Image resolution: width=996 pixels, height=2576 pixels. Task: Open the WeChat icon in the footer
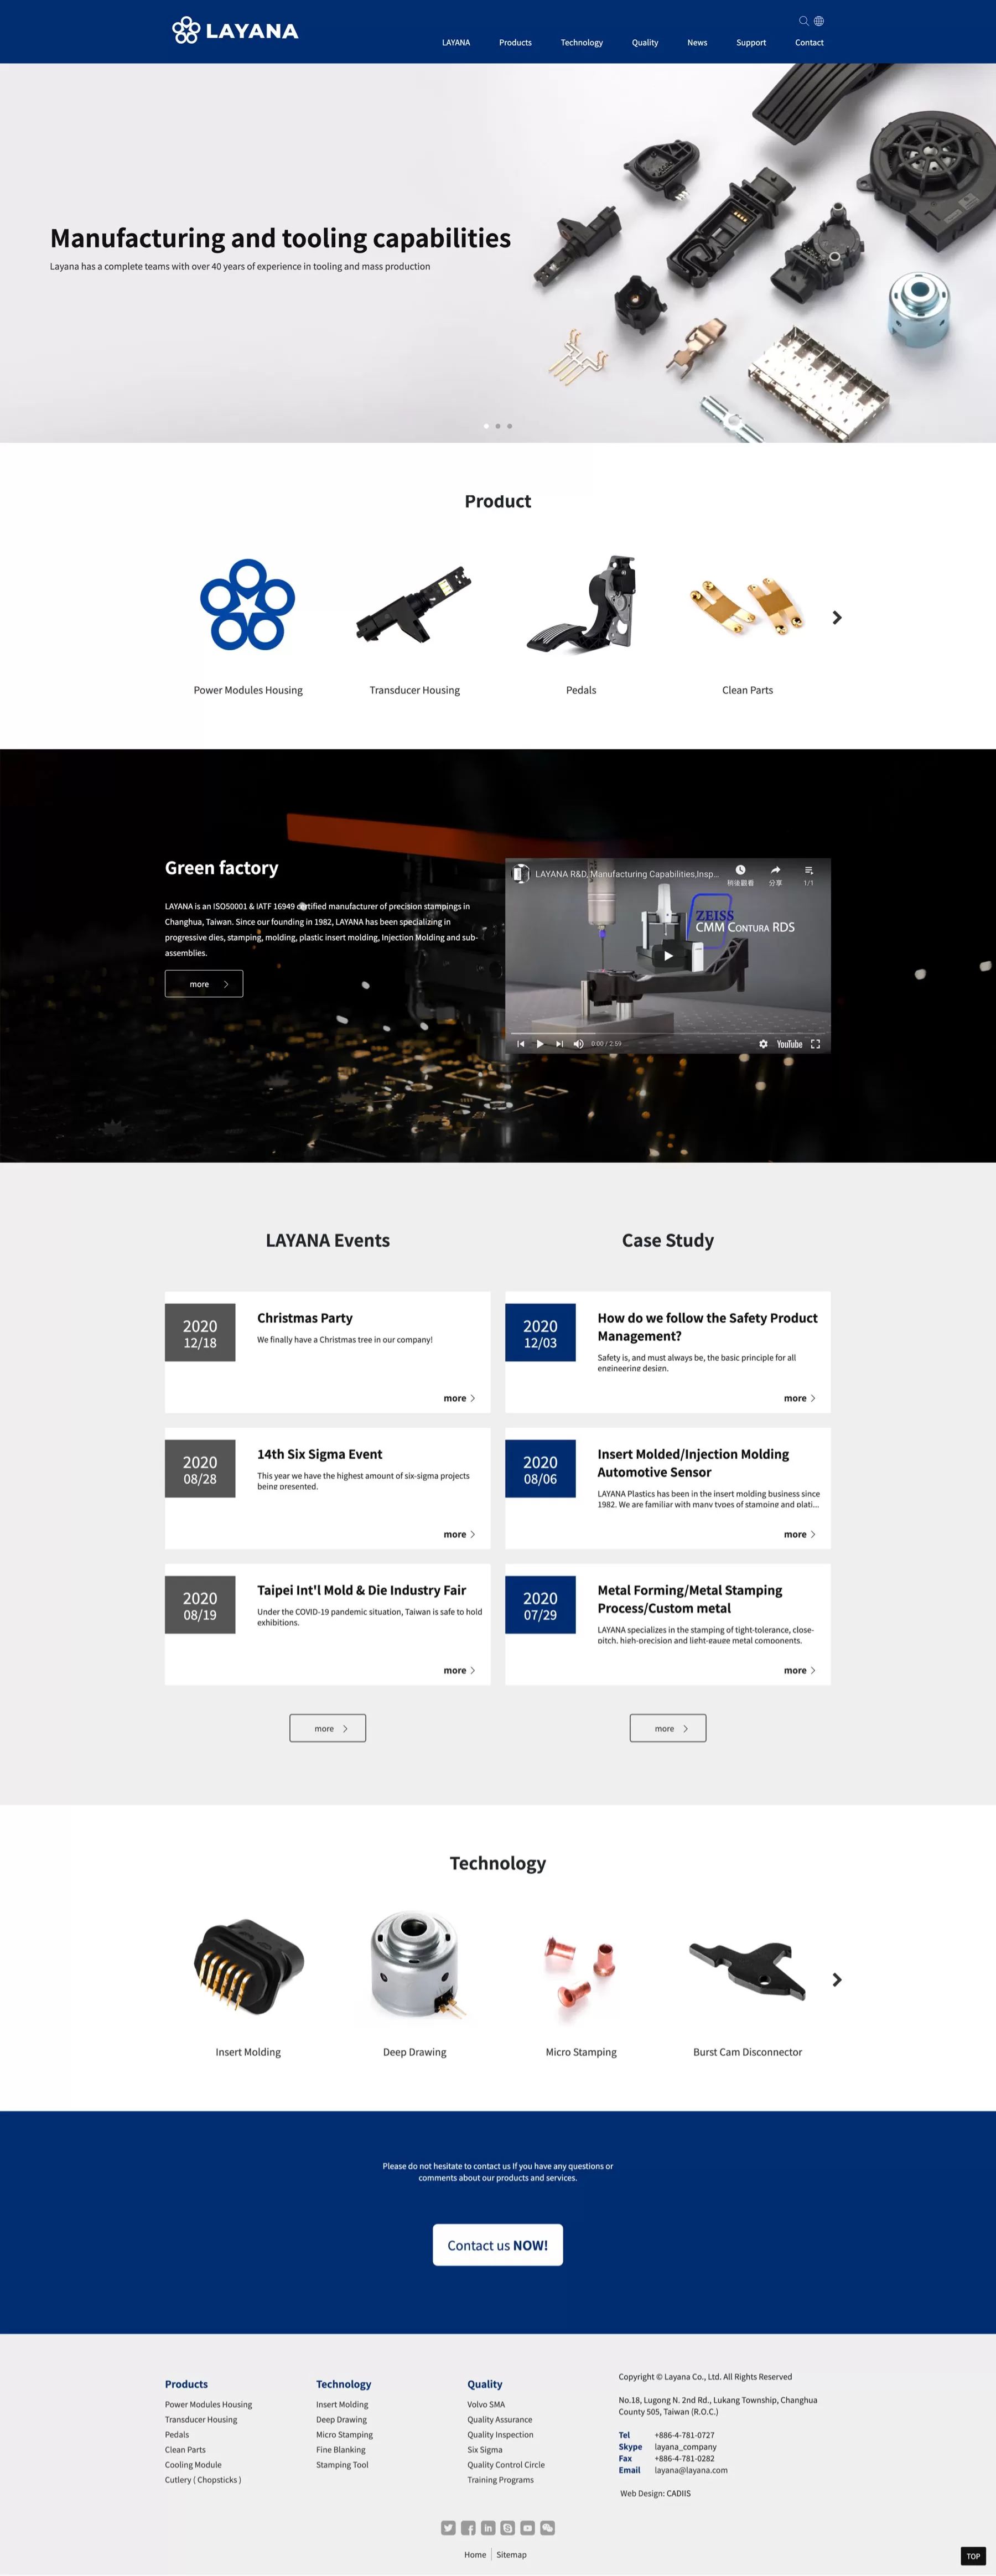(548, 2528)
